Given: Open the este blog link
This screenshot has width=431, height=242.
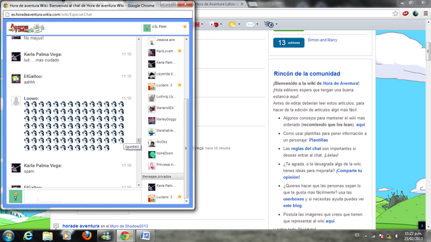Looking at the screenshot, I should point(292,206).
